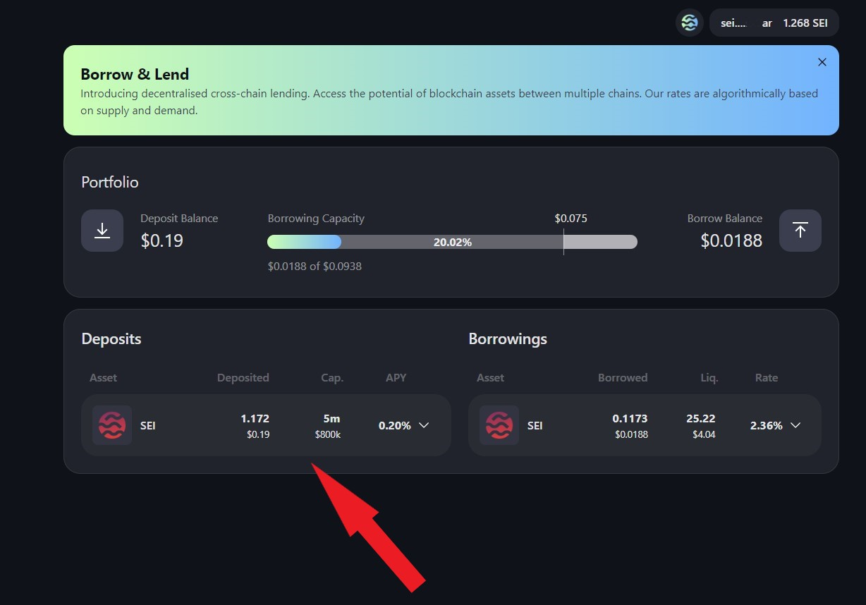Click the APY column header in Deposits

396,378
